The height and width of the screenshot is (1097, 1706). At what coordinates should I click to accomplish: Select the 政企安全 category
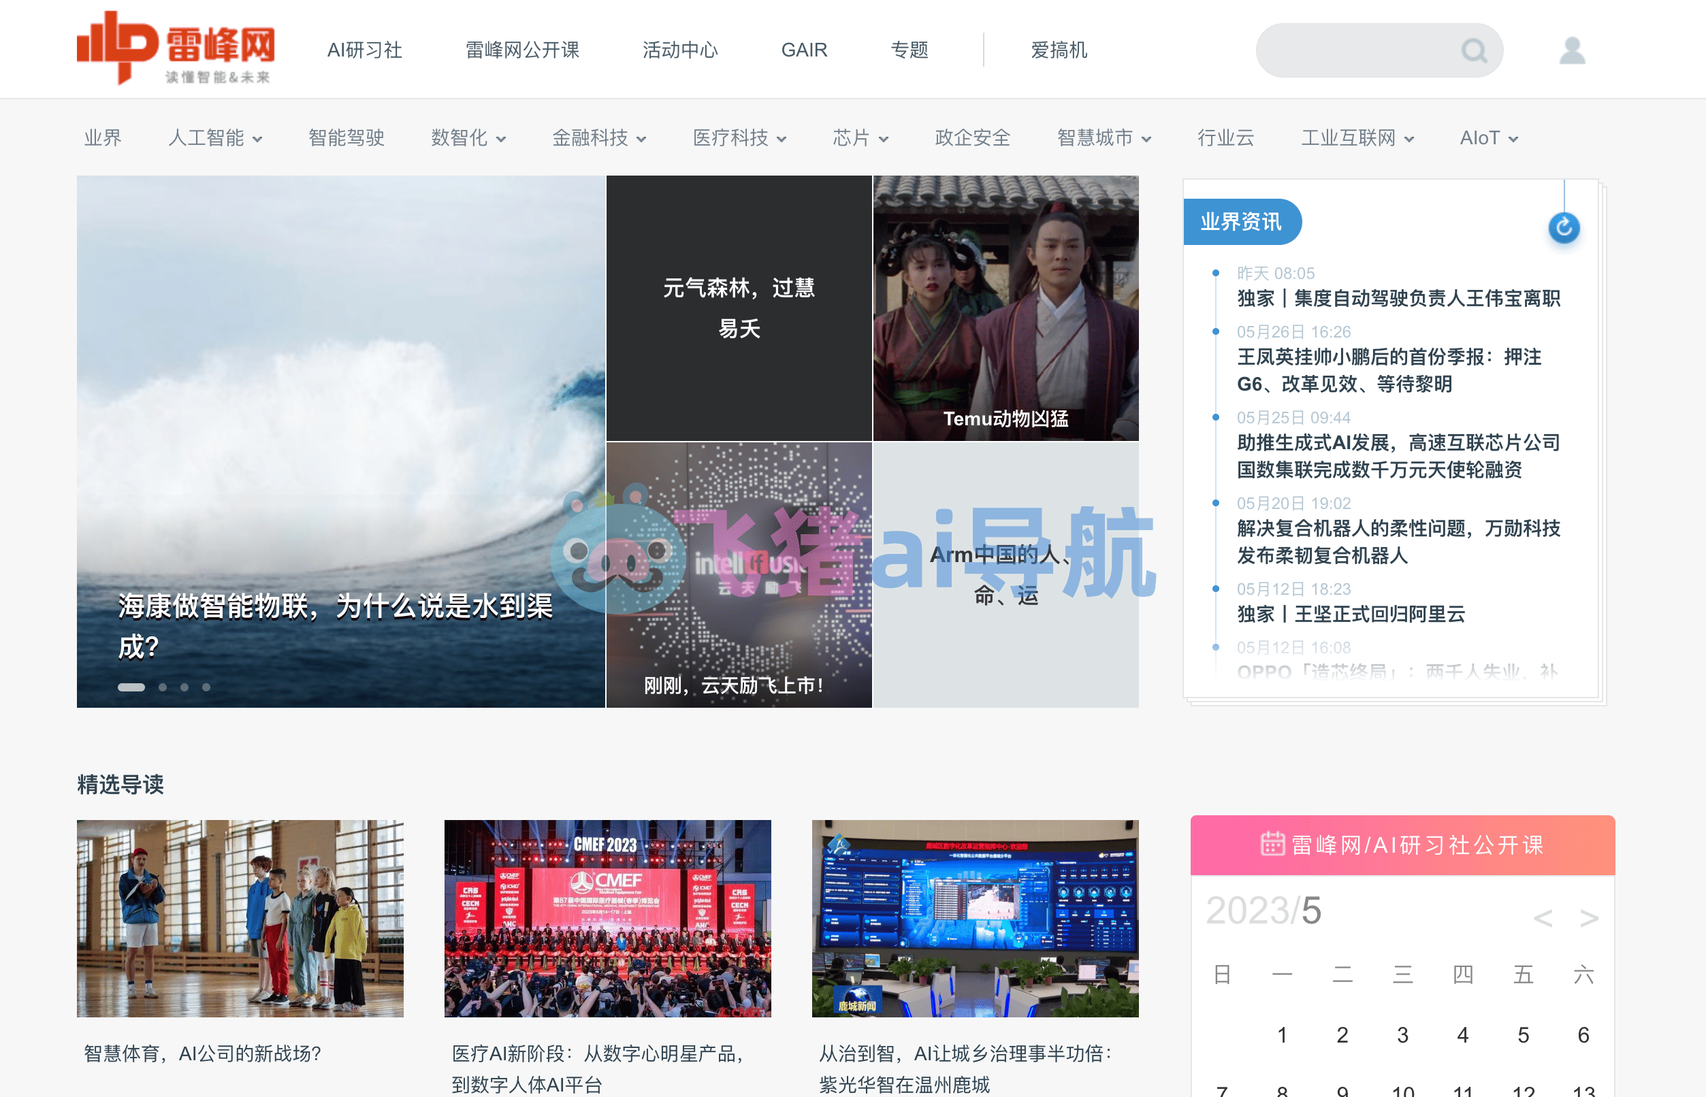pos(973,137)
